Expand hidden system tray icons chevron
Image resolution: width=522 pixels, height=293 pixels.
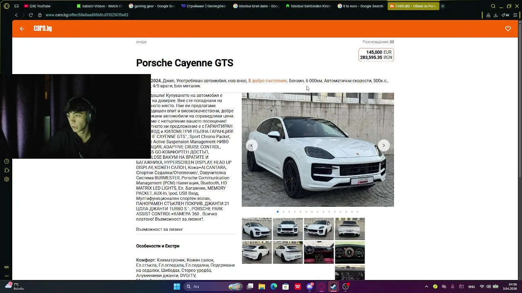point(427,287)
